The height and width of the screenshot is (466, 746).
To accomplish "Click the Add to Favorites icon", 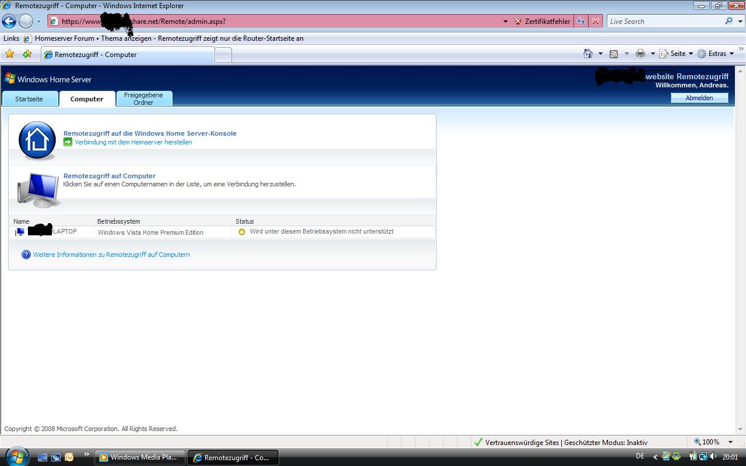I will pyautogui.click(x=27, y=54).
